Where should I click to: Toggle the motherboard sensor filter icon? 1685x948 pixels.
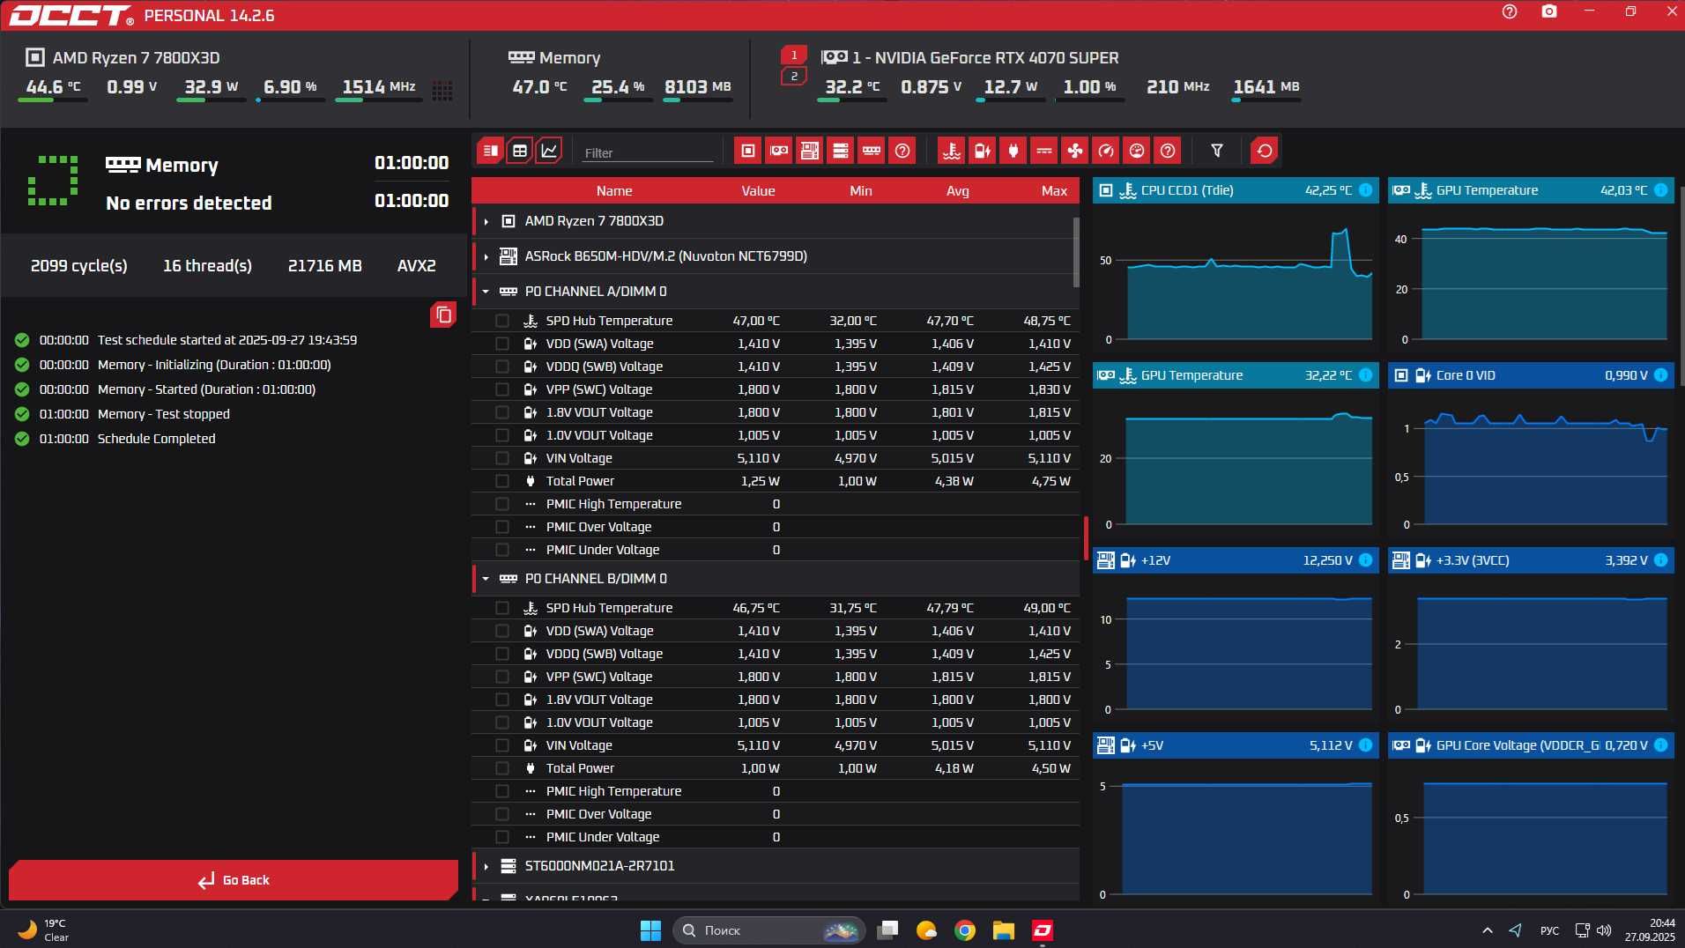[810, 151]
